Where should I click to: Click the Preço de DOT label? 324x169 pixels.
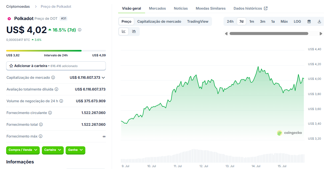click(46, 19)
